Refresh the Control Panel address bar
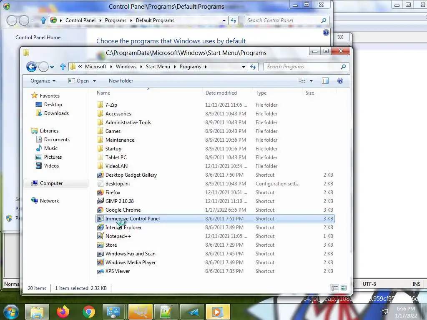The width and height of the screenshot is (427, 320). tap(234, 20)
